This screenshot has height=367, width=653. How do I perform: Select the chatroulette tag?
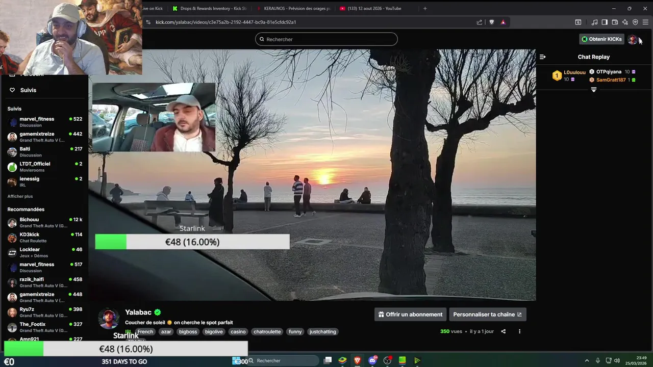267,331
